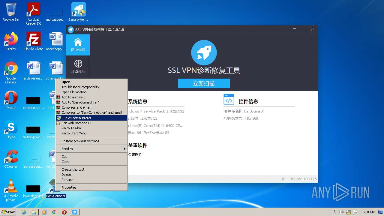Choose Open in the context menu

point(91,82)
